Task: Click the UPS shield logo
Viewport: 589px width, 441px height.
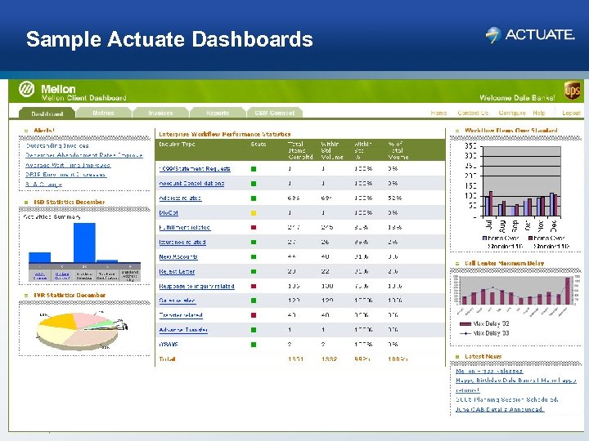Action: click(x=572, y=91)
